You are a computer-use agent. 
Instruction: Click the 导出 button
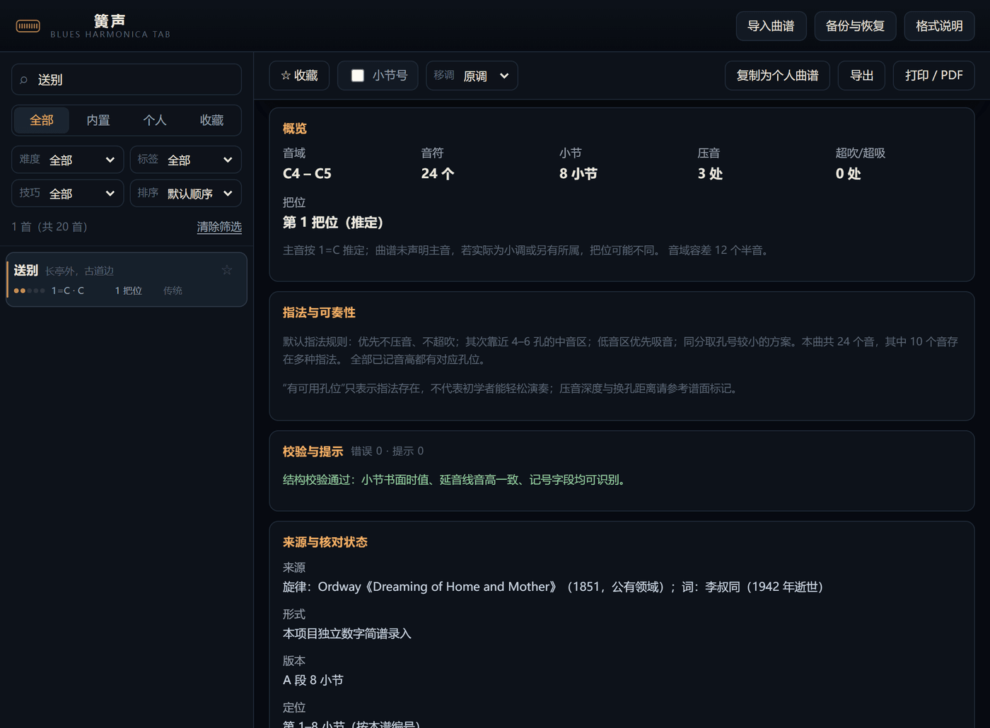pyautogui.click(x=861, y=76)
